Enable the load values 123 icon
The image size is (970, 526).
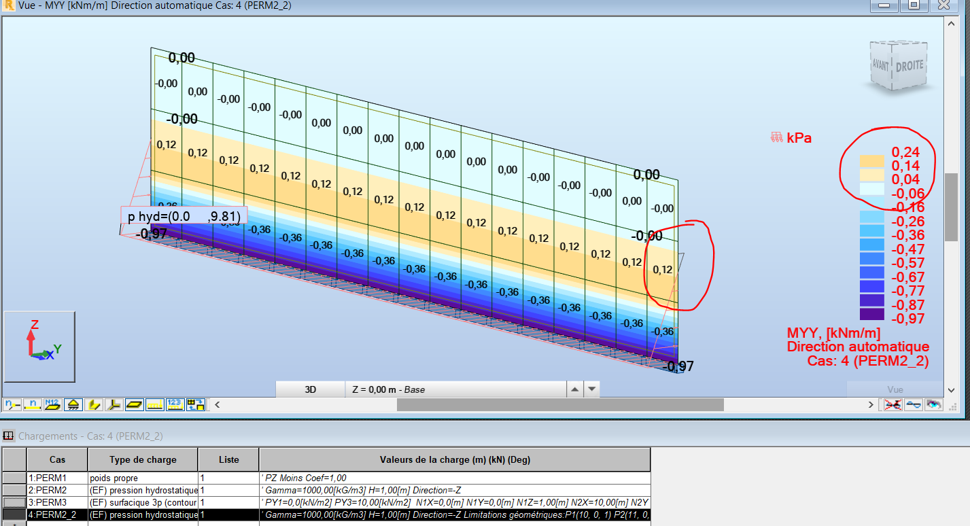point(176,404)
